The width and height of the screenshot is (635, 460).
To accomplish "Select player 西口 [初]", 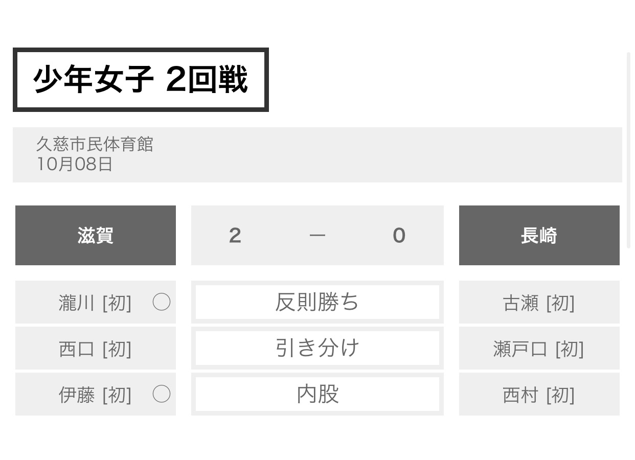I will click(95, 349).
